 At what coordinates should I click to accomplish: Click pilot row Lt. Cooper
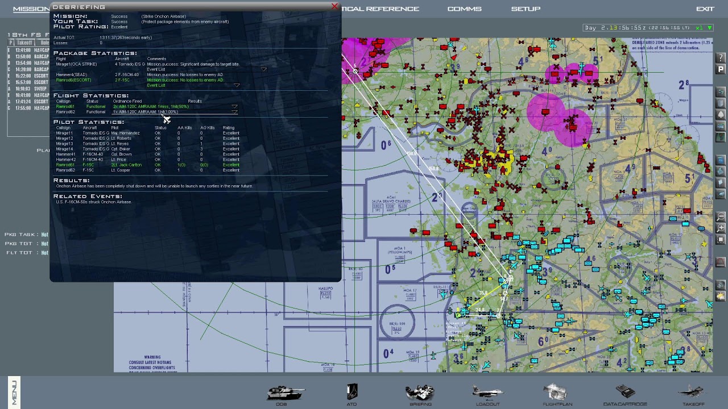(x=147, y=170)
